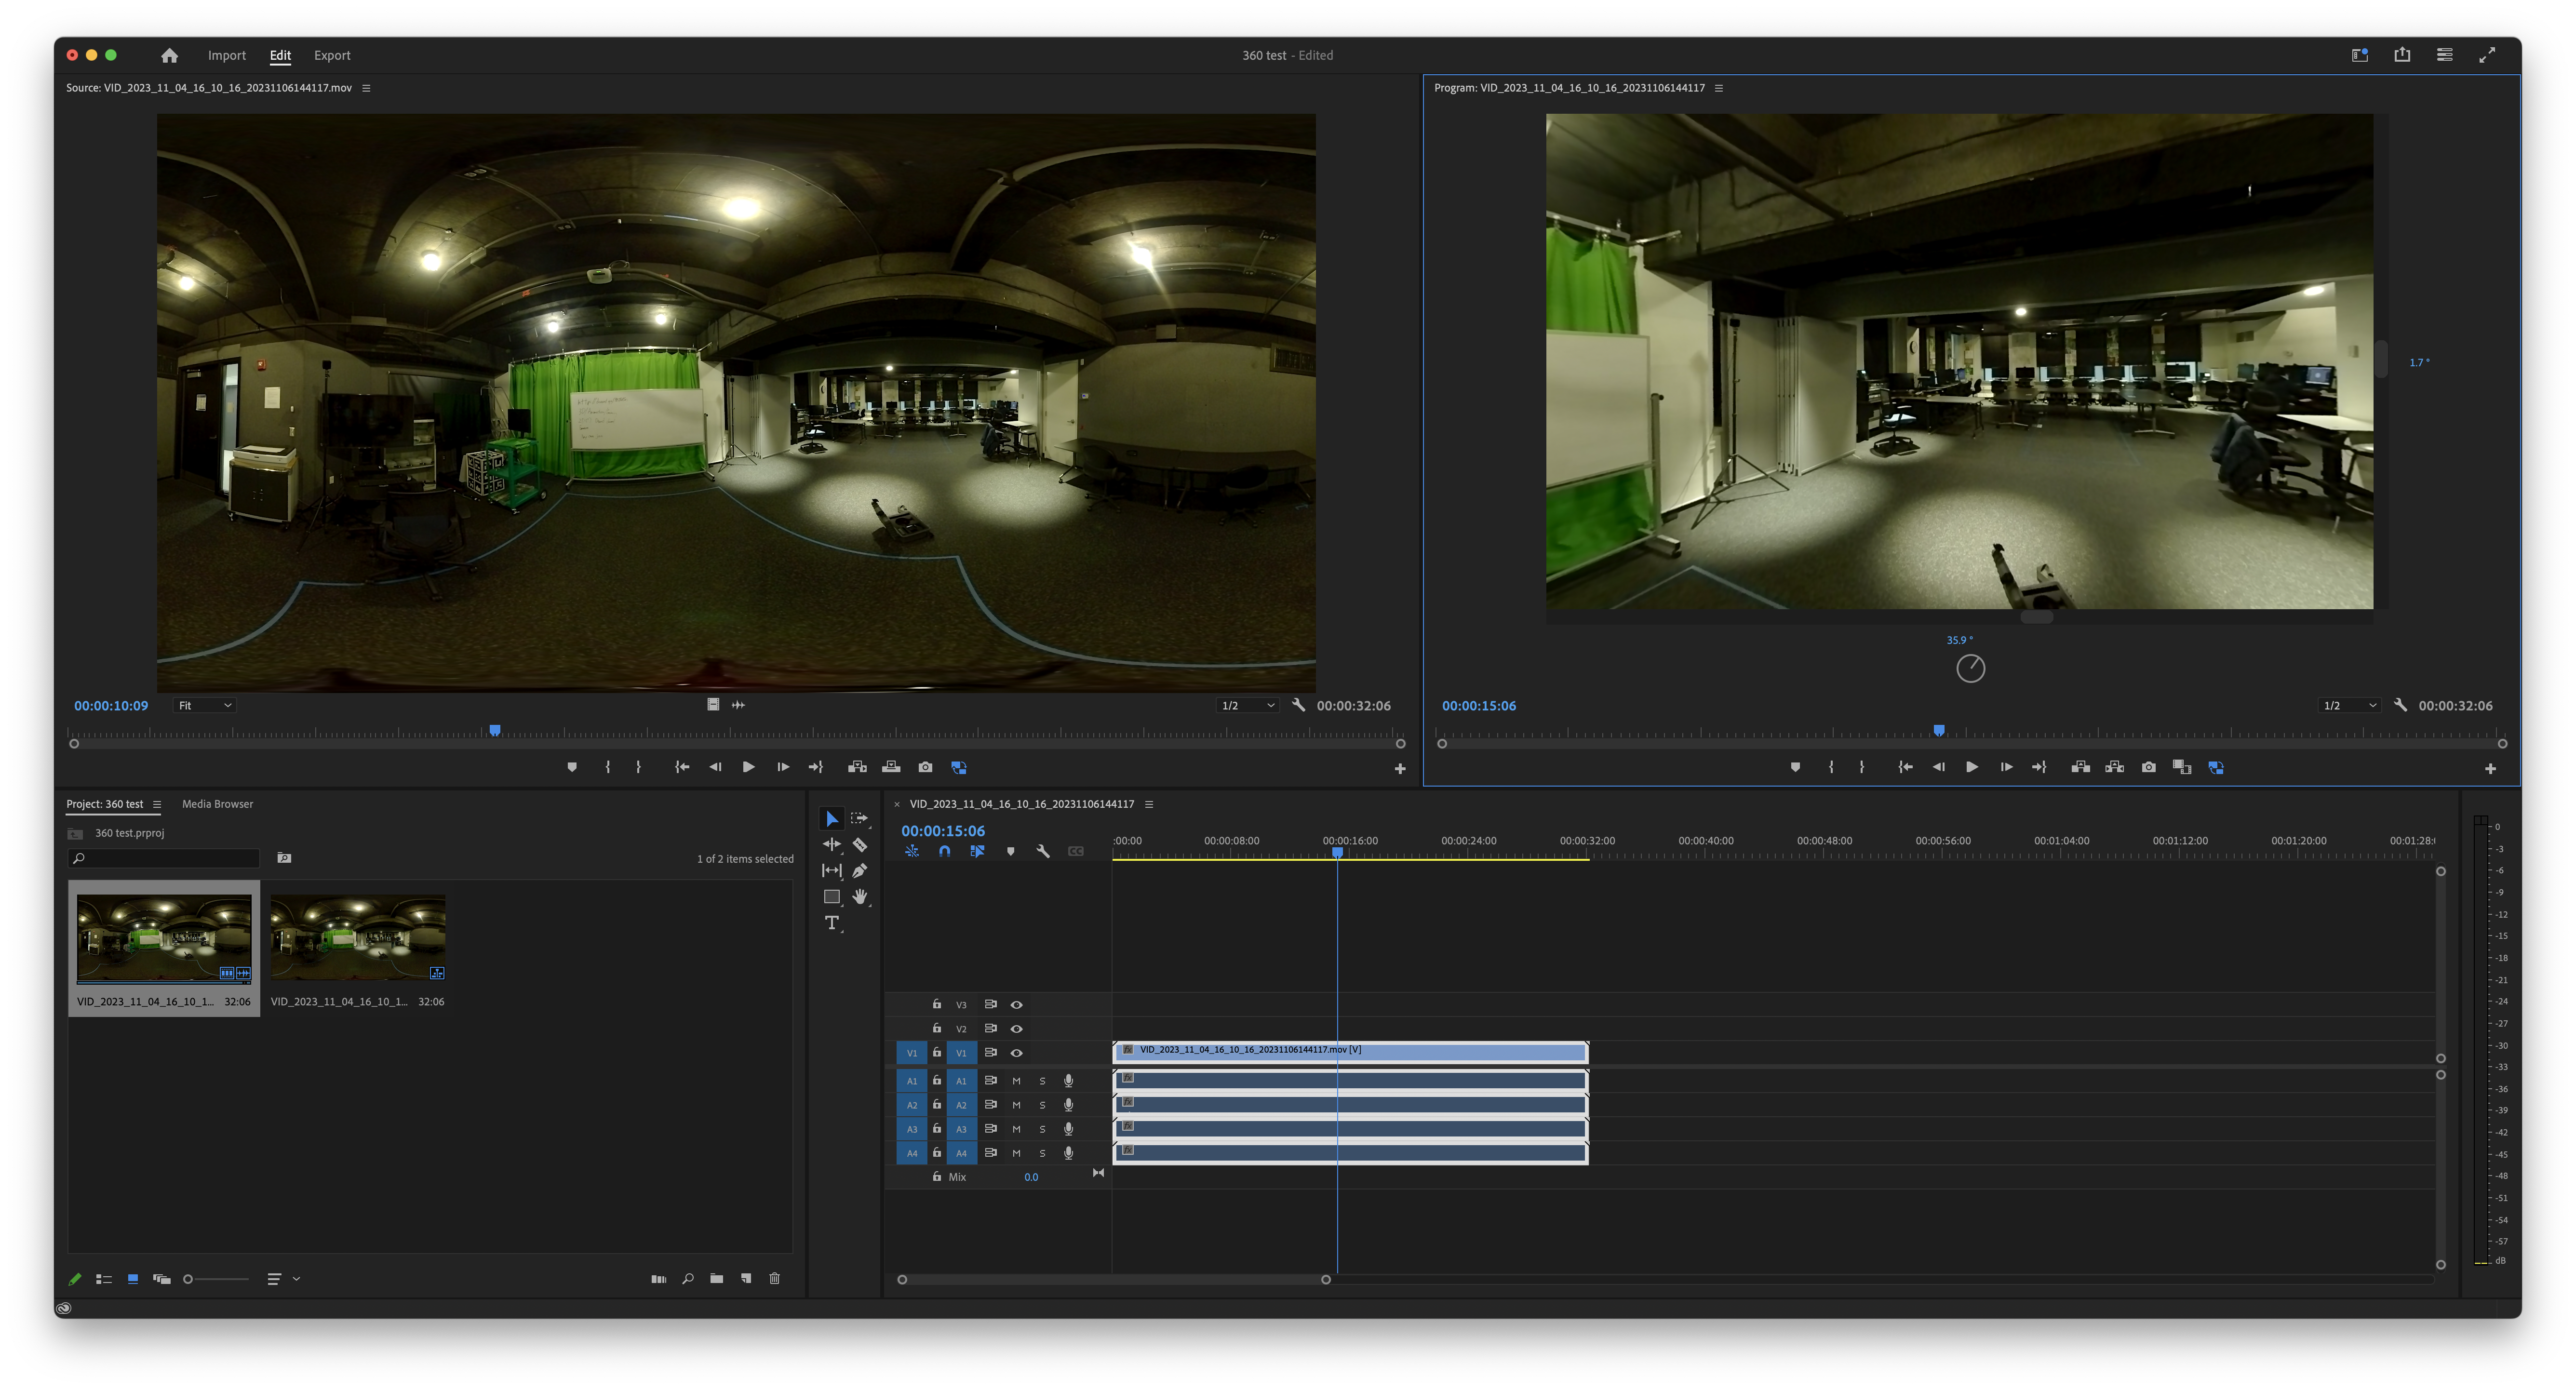This screenshot has height=1390, width=2576.
Task: Step forward one frame in Program monitor
Action: 2006,767
